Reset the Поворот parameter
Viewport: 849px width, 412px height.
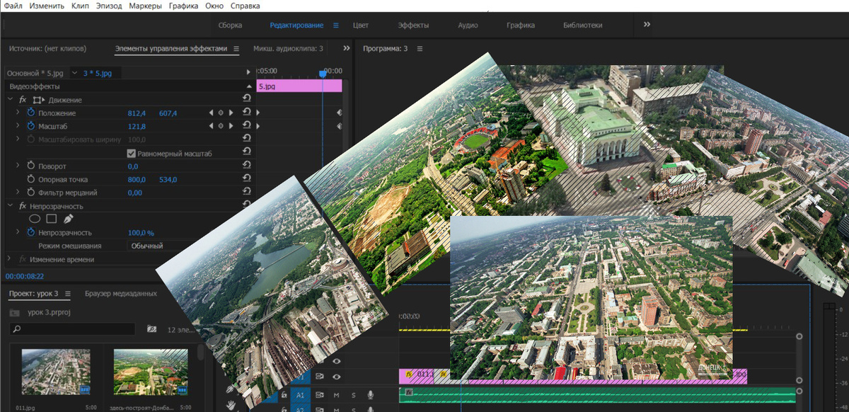pyautogui.click(x=246, y=165)
